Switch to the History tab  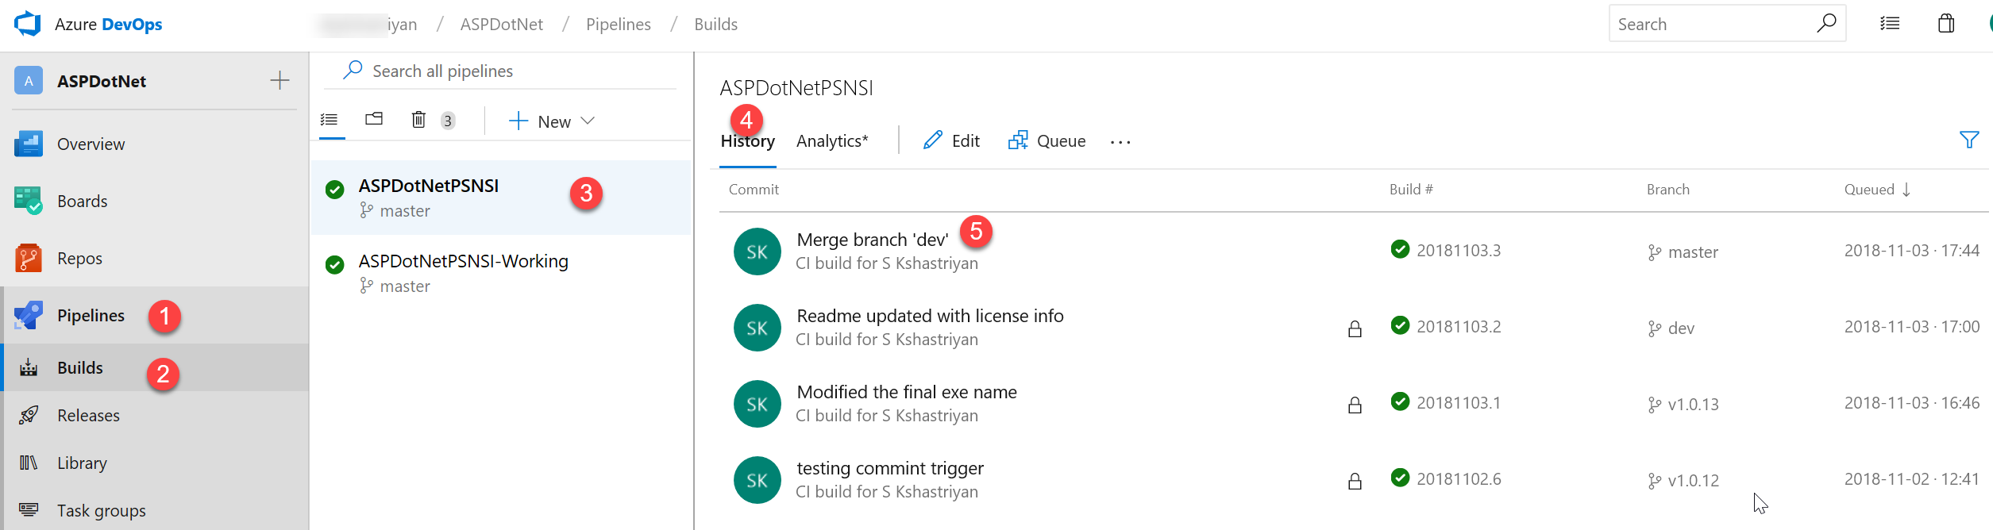point(748,141)
